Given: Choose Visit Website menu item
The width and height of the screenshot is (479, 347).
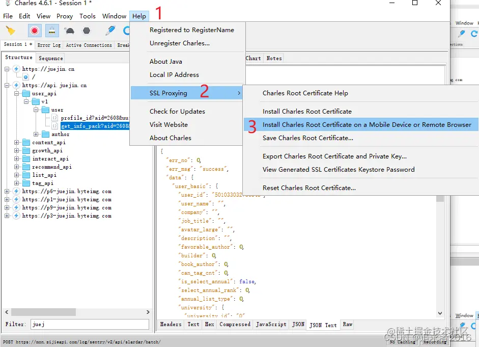Looking at the screenshot, I should click(168, 124).
